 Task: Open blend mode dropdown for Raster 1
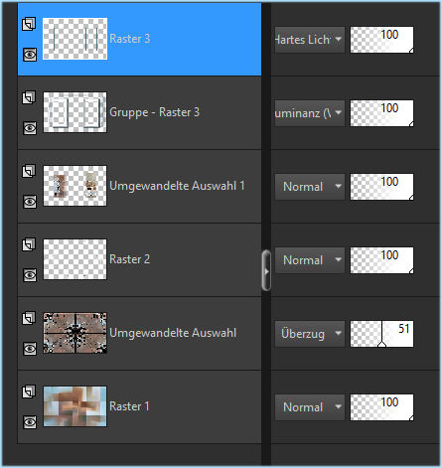[310, 407]
